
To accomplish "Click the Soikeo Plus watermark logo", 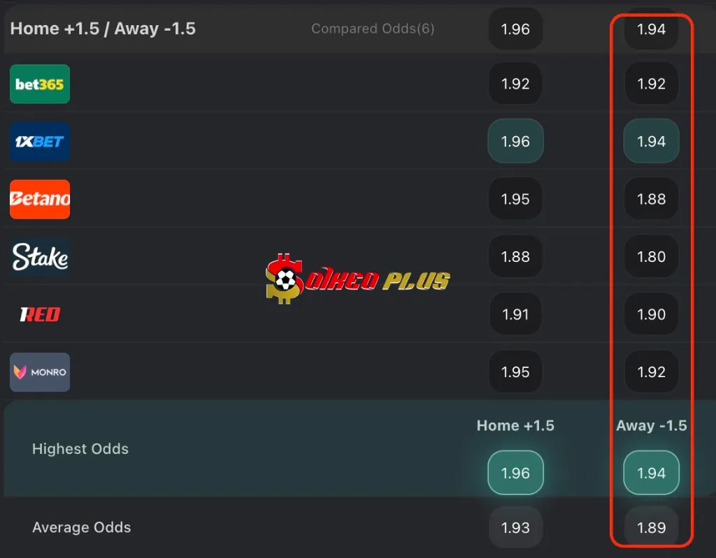I will (x=357, y=279).
